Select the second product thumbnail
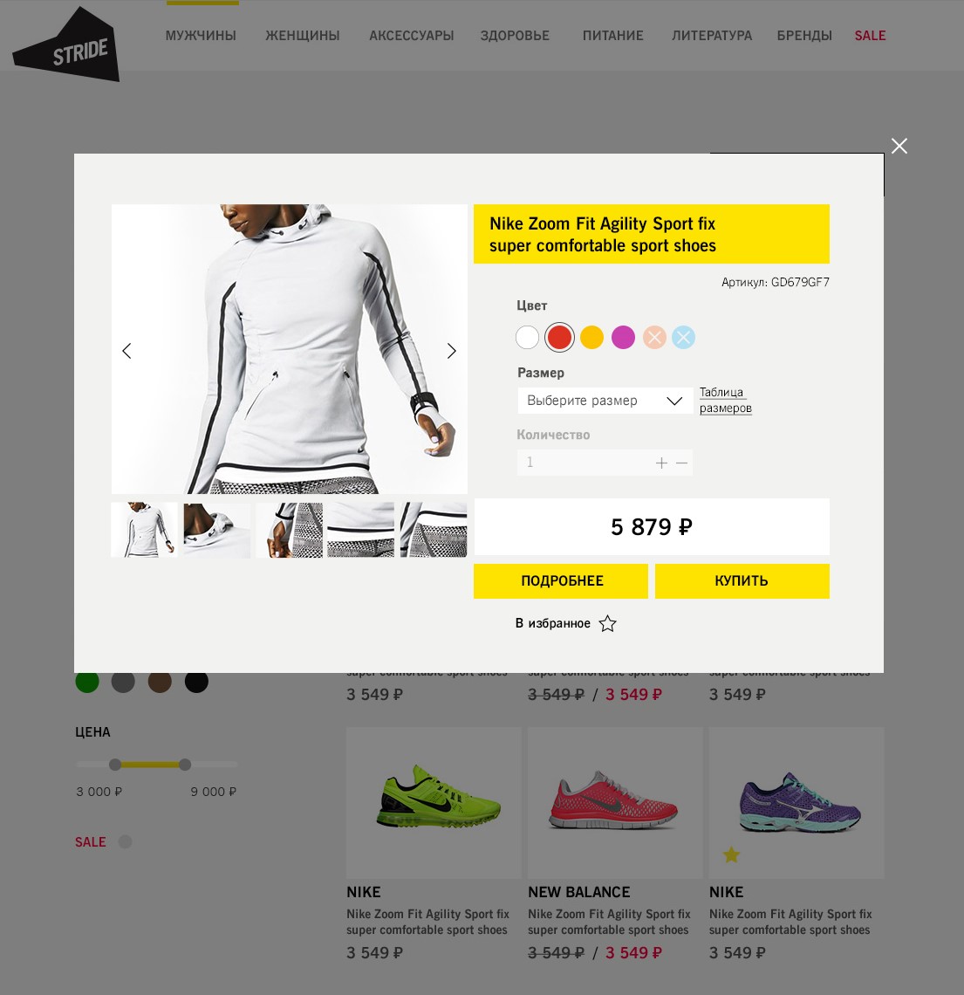Image resolution: width=964 pixels, height=995 pixels. tap(217, 530)
